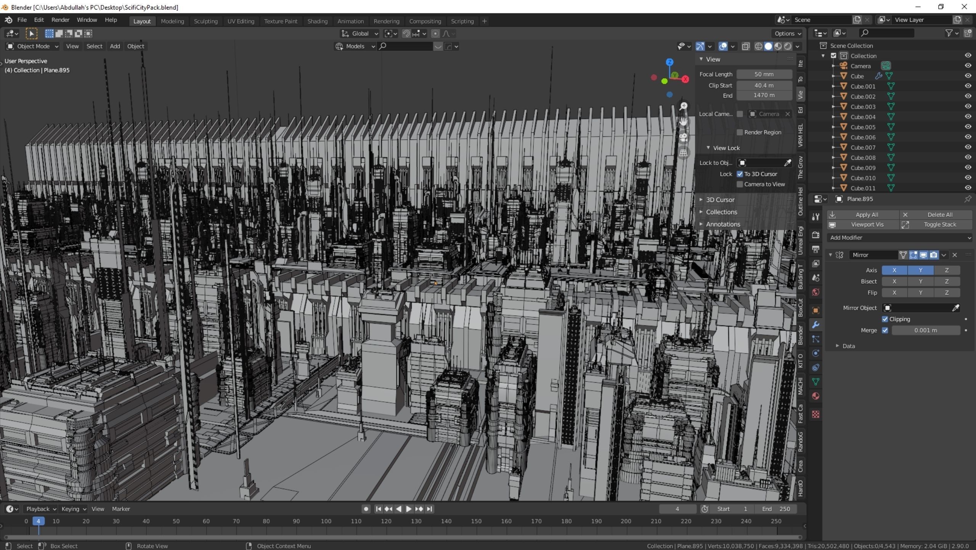Click the pan hand viewport gizmo

click(684, 122)
